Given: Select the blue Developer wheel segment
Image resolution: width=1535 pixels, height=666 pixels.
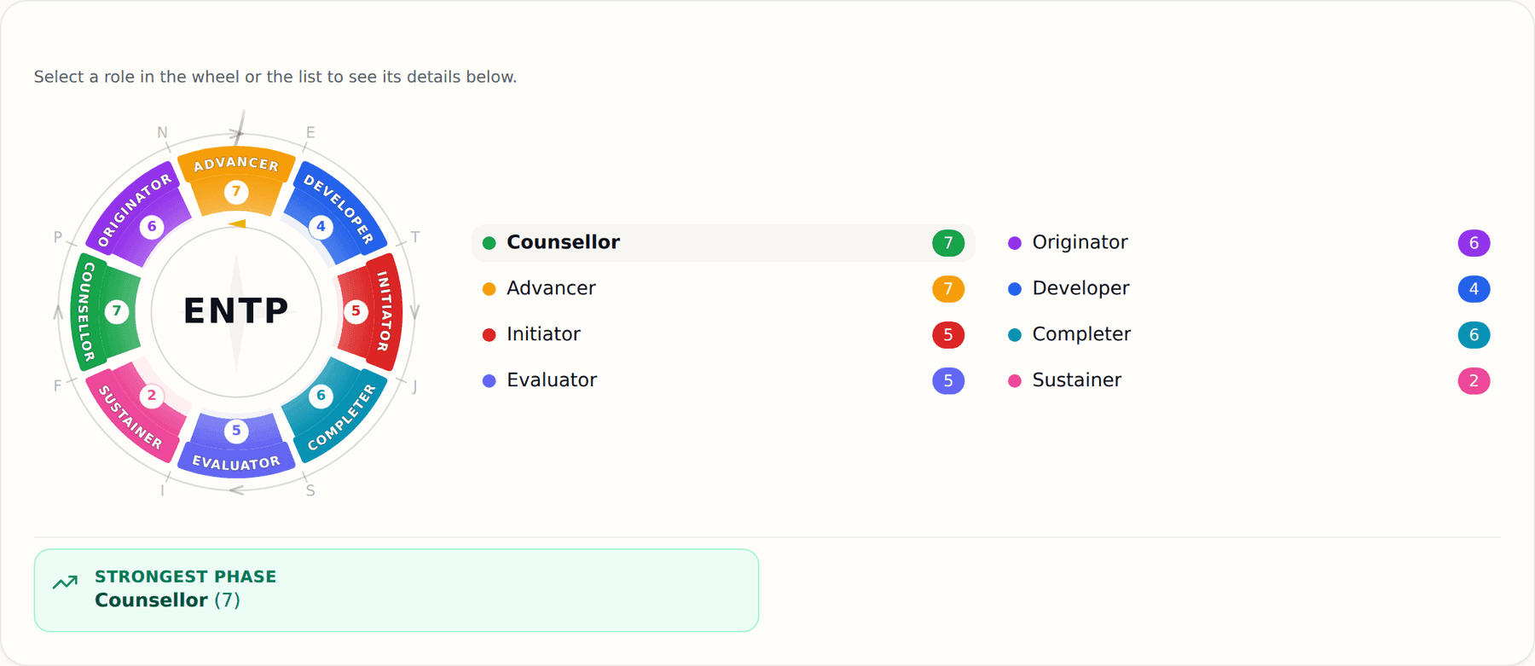Looking at the screenshot, I should point(335,213).
